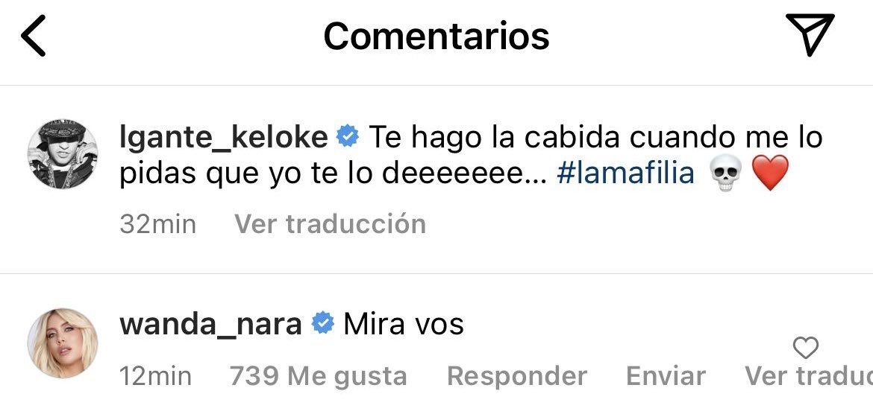Image resolution: width=873 pixels, height=420 pixels.
Task: Open the #lamafilia hashtag
Action: [625, 174]
